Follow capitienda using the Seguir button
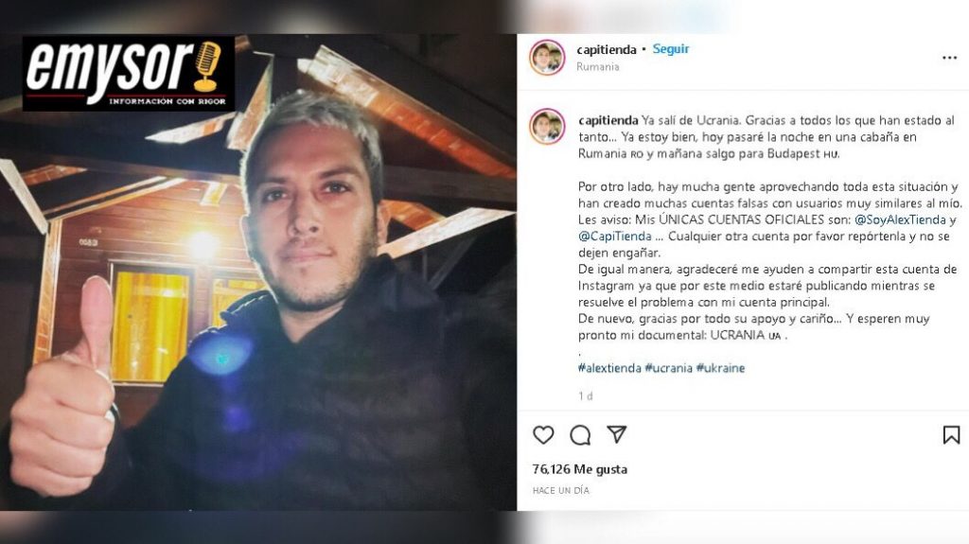969x544 pixels. click(671, 49)
